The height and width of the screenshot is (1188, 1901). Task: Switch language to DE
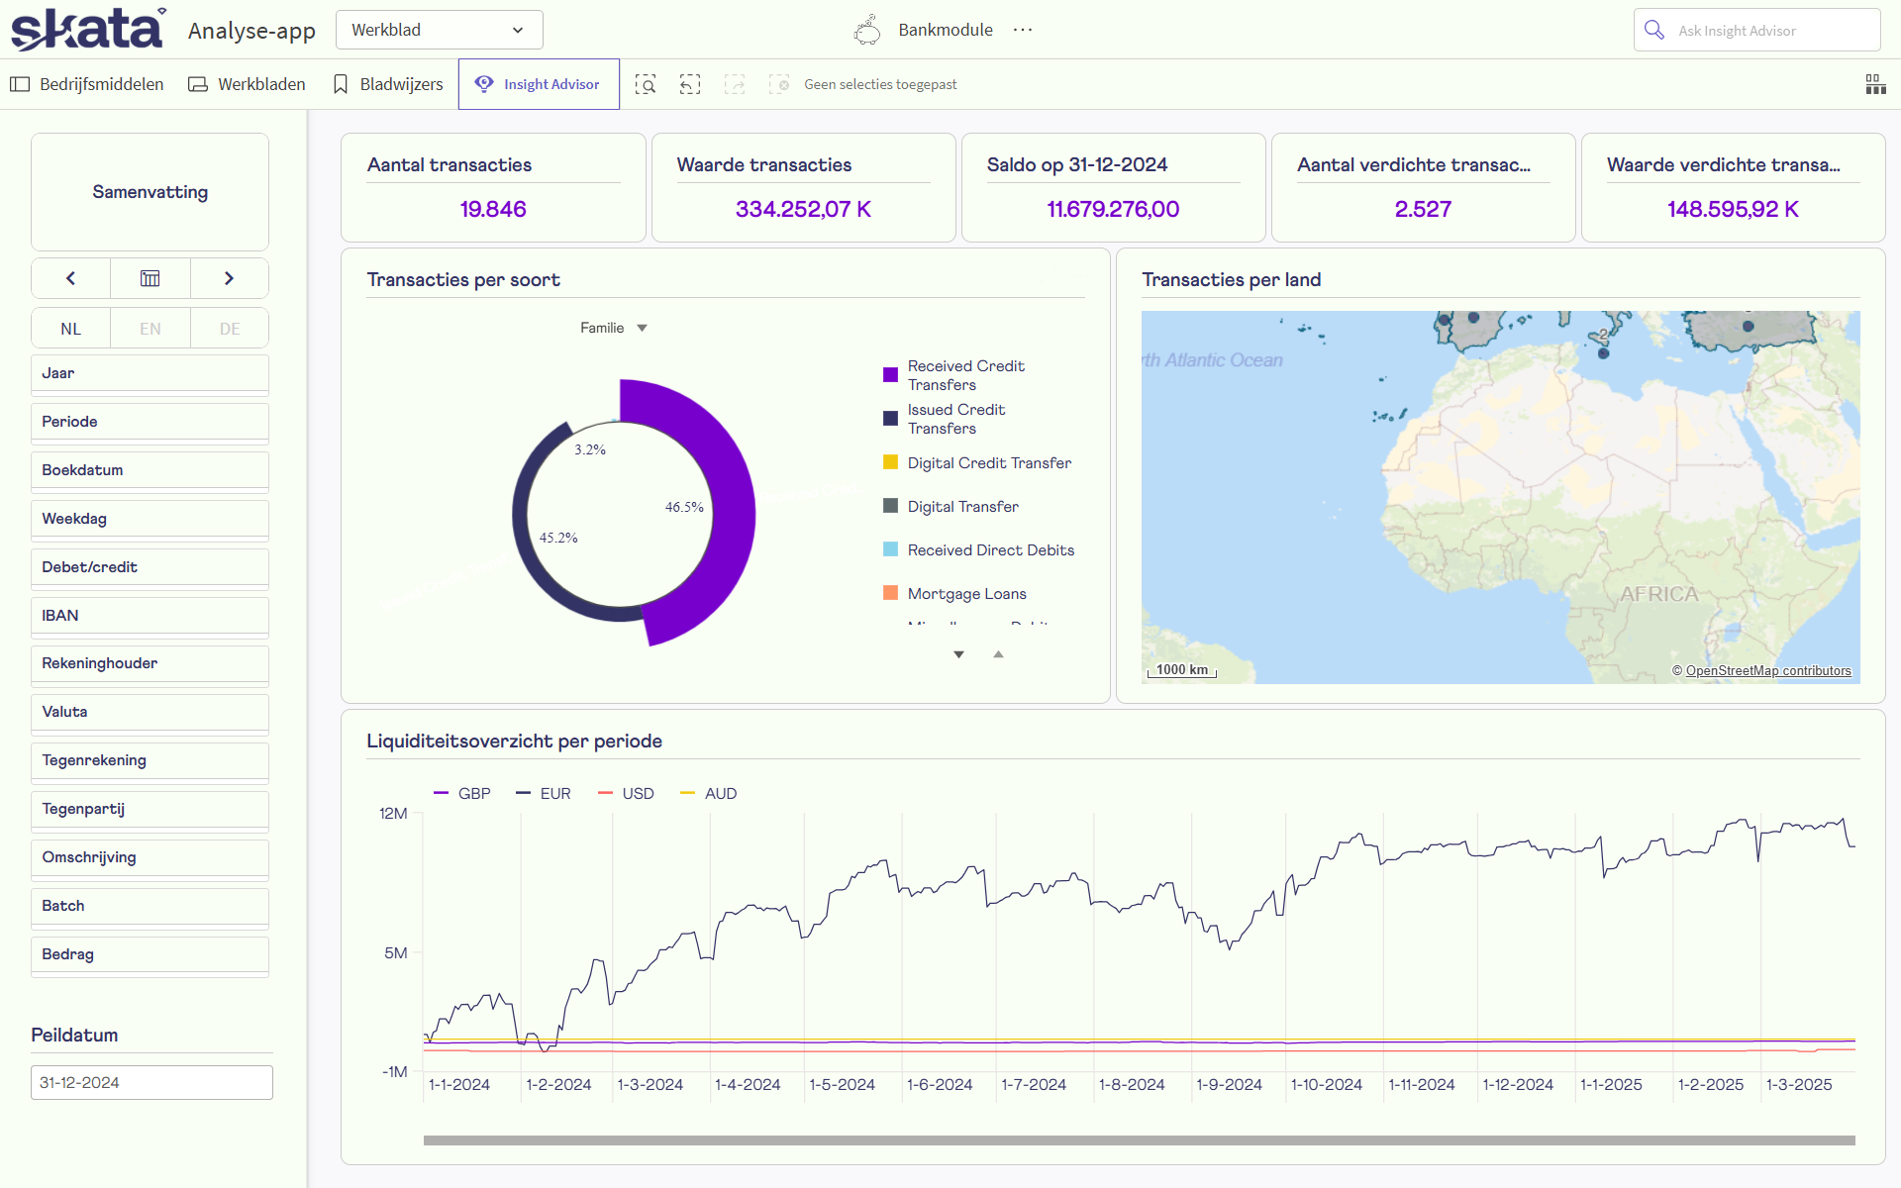click(229, 329)
